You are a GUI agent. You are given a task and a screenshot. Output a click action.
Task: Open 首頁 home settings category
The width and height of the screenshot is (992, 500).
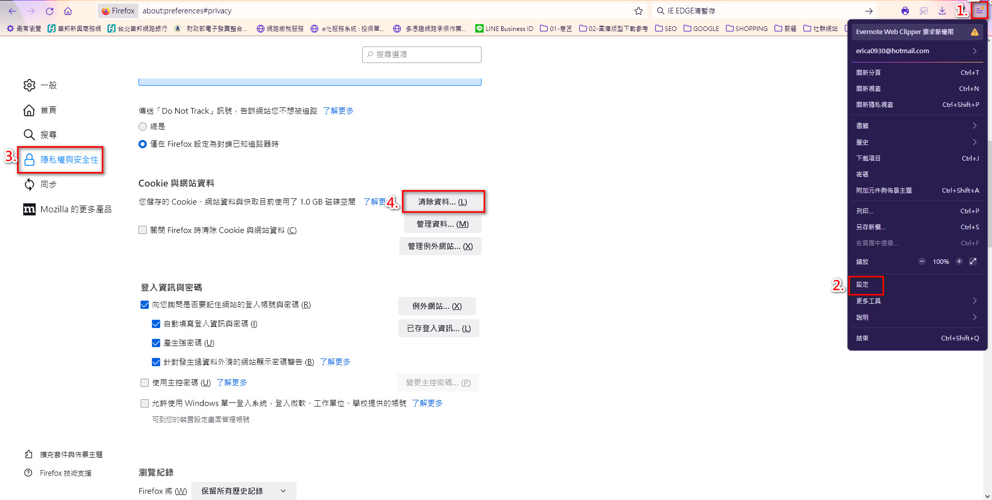(x=40, y=110)
